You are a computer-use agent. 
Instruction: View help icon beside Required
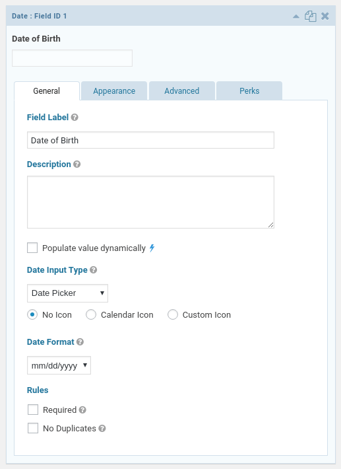(x=82, y=410)
